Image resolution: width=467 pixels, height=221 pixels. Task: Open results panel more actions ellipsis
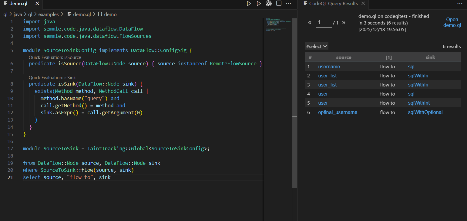click(x=460, y=4)
